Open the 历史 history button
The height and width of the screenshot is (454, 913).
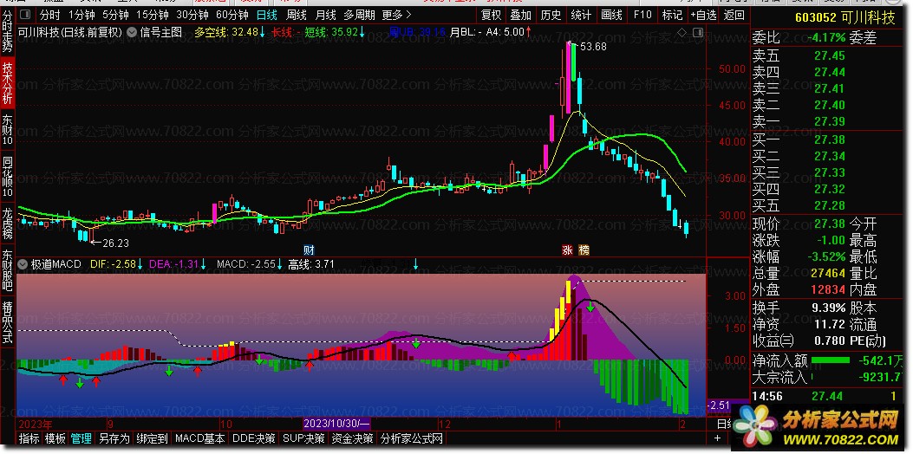click(x=551, y=15)
